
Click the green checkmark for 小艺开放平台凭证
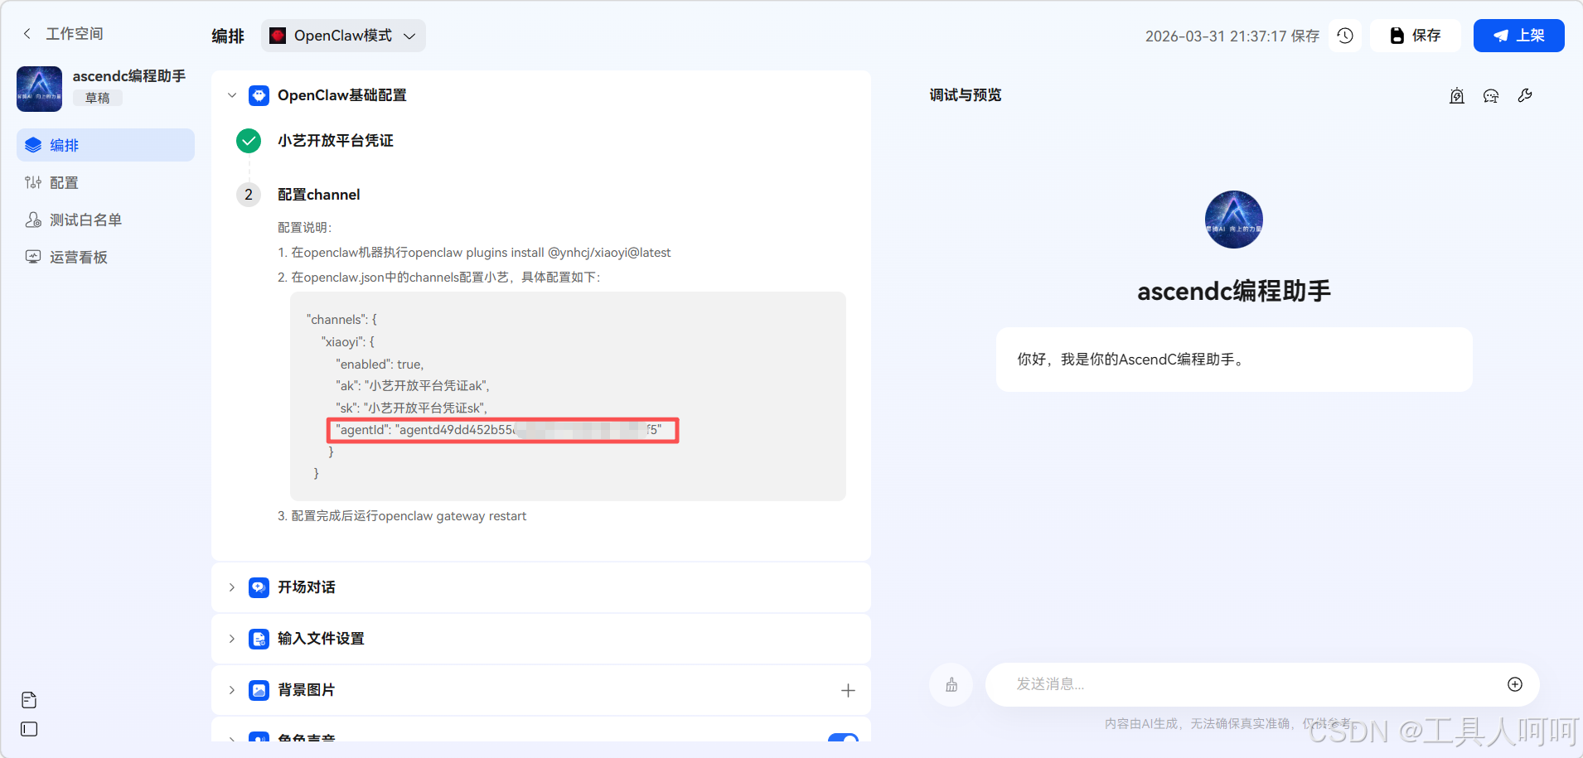pos(248,141)
